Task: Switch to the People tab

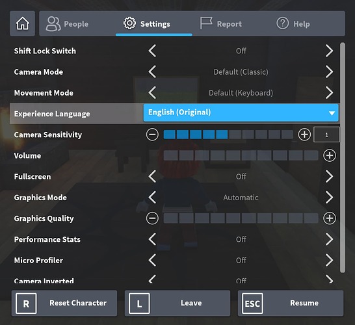Action: click(x=67, y=24)
